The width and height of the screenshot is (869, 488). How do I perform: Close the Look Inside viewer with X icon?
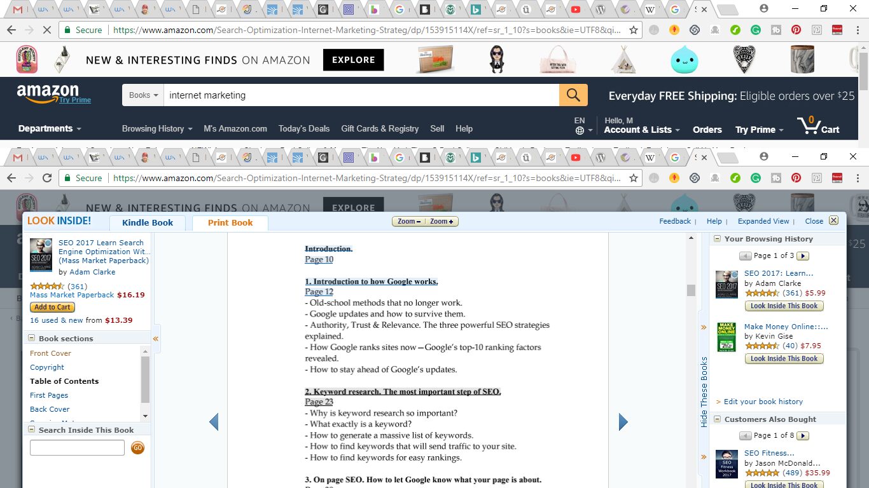(x=833, y=220)
